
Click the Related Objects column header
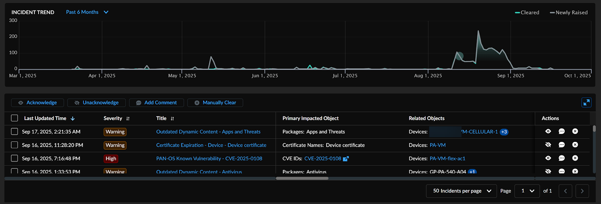click(427, 118)
